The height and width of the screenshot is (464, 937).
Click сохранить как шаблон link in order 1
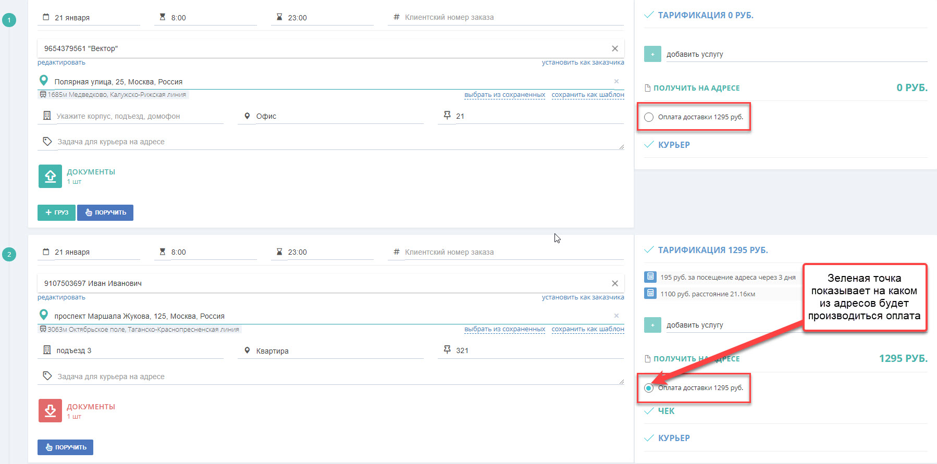click(588, 95)
